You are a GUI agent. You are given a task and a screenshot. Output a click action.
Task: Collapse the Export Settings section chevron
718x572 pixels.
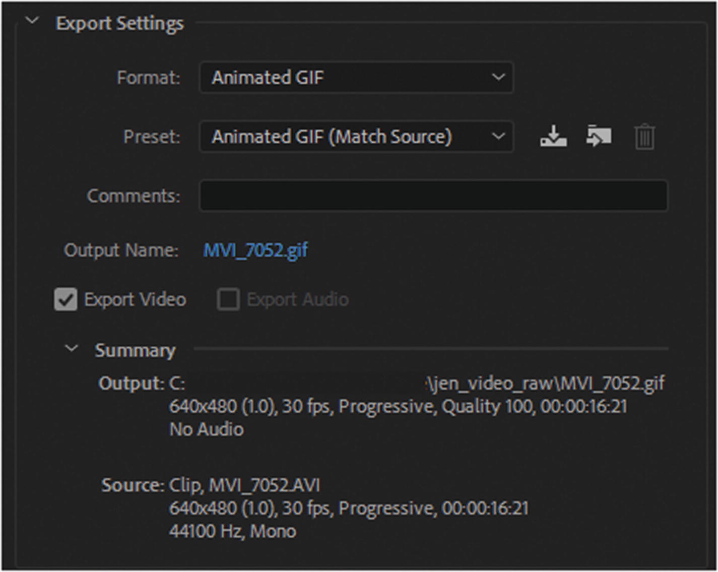(x=32, y=21)
